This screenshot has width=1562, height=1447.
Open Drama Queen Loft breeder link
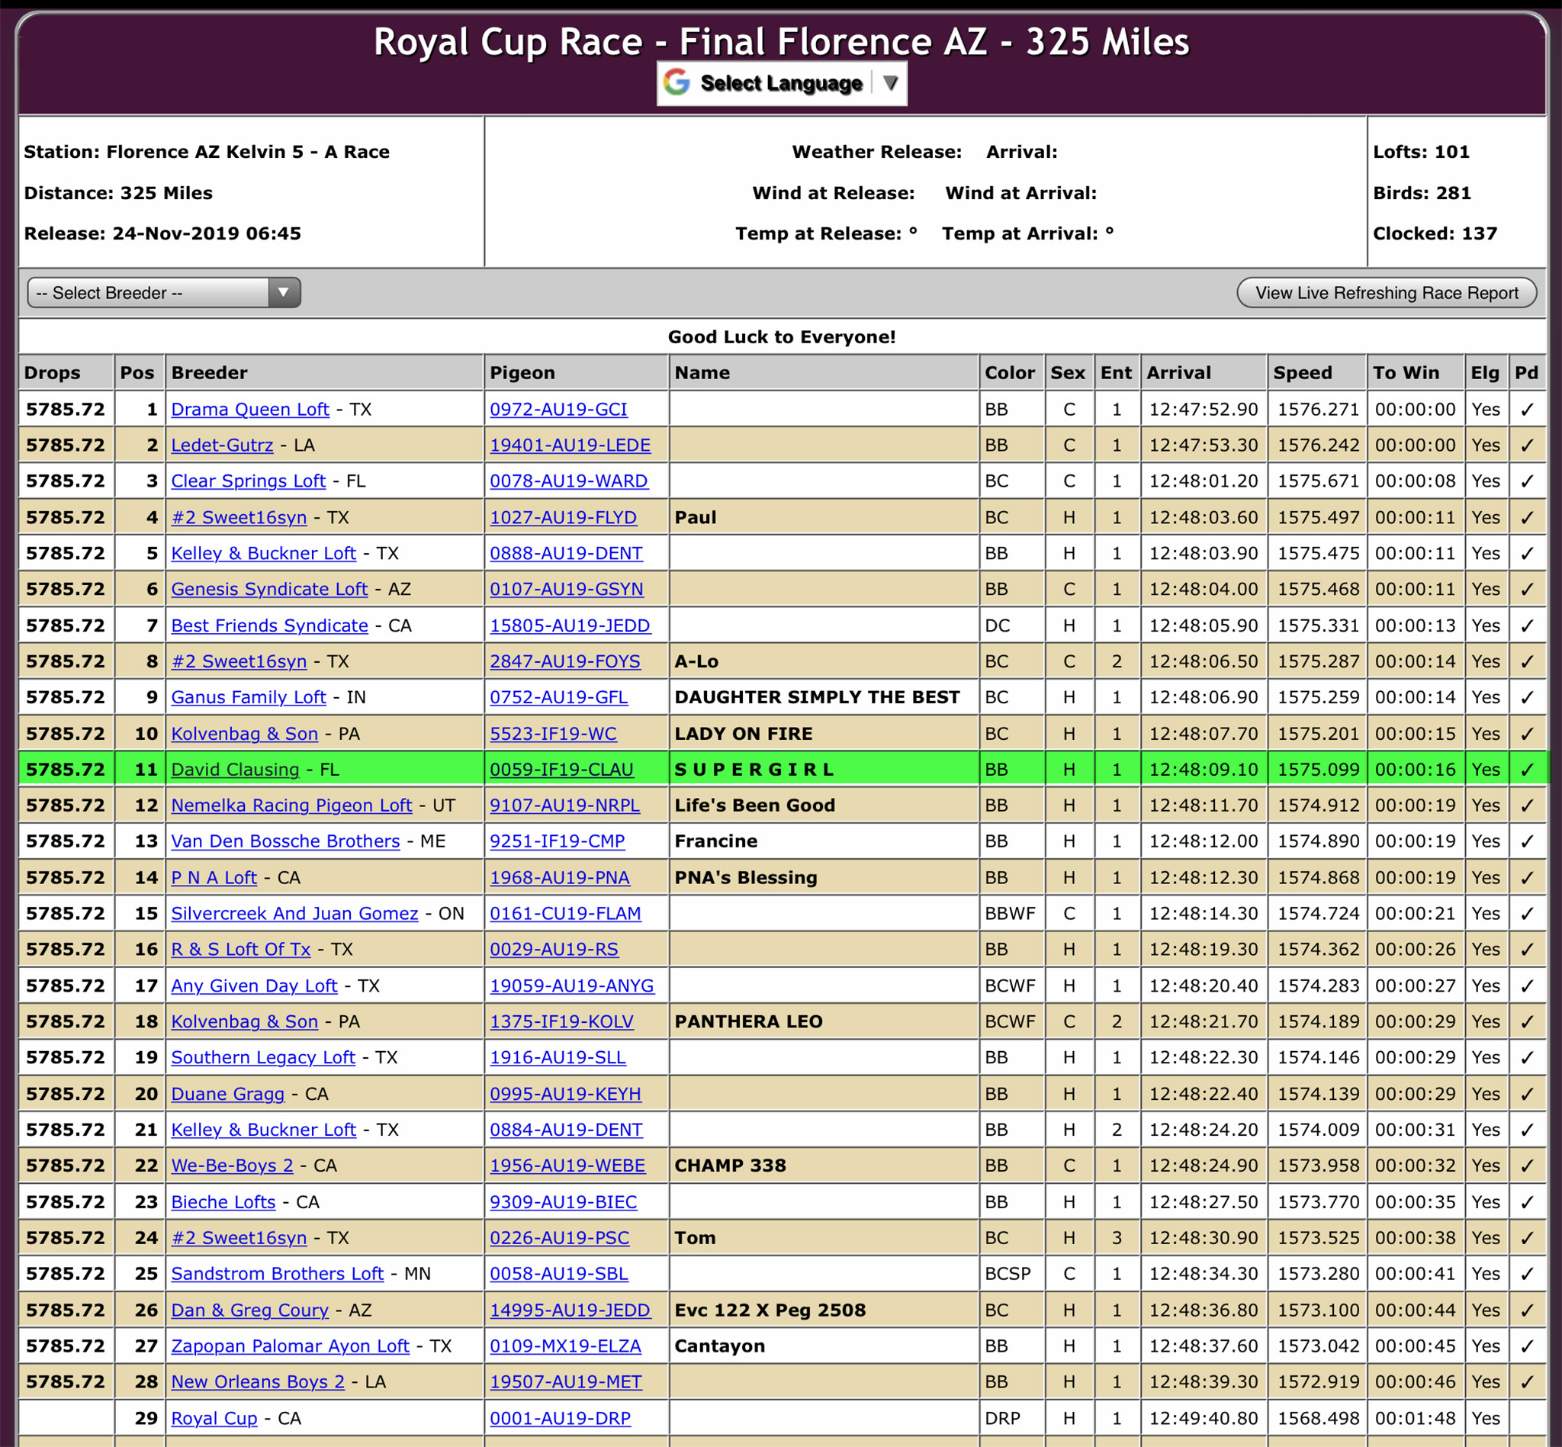pos(249,410)
